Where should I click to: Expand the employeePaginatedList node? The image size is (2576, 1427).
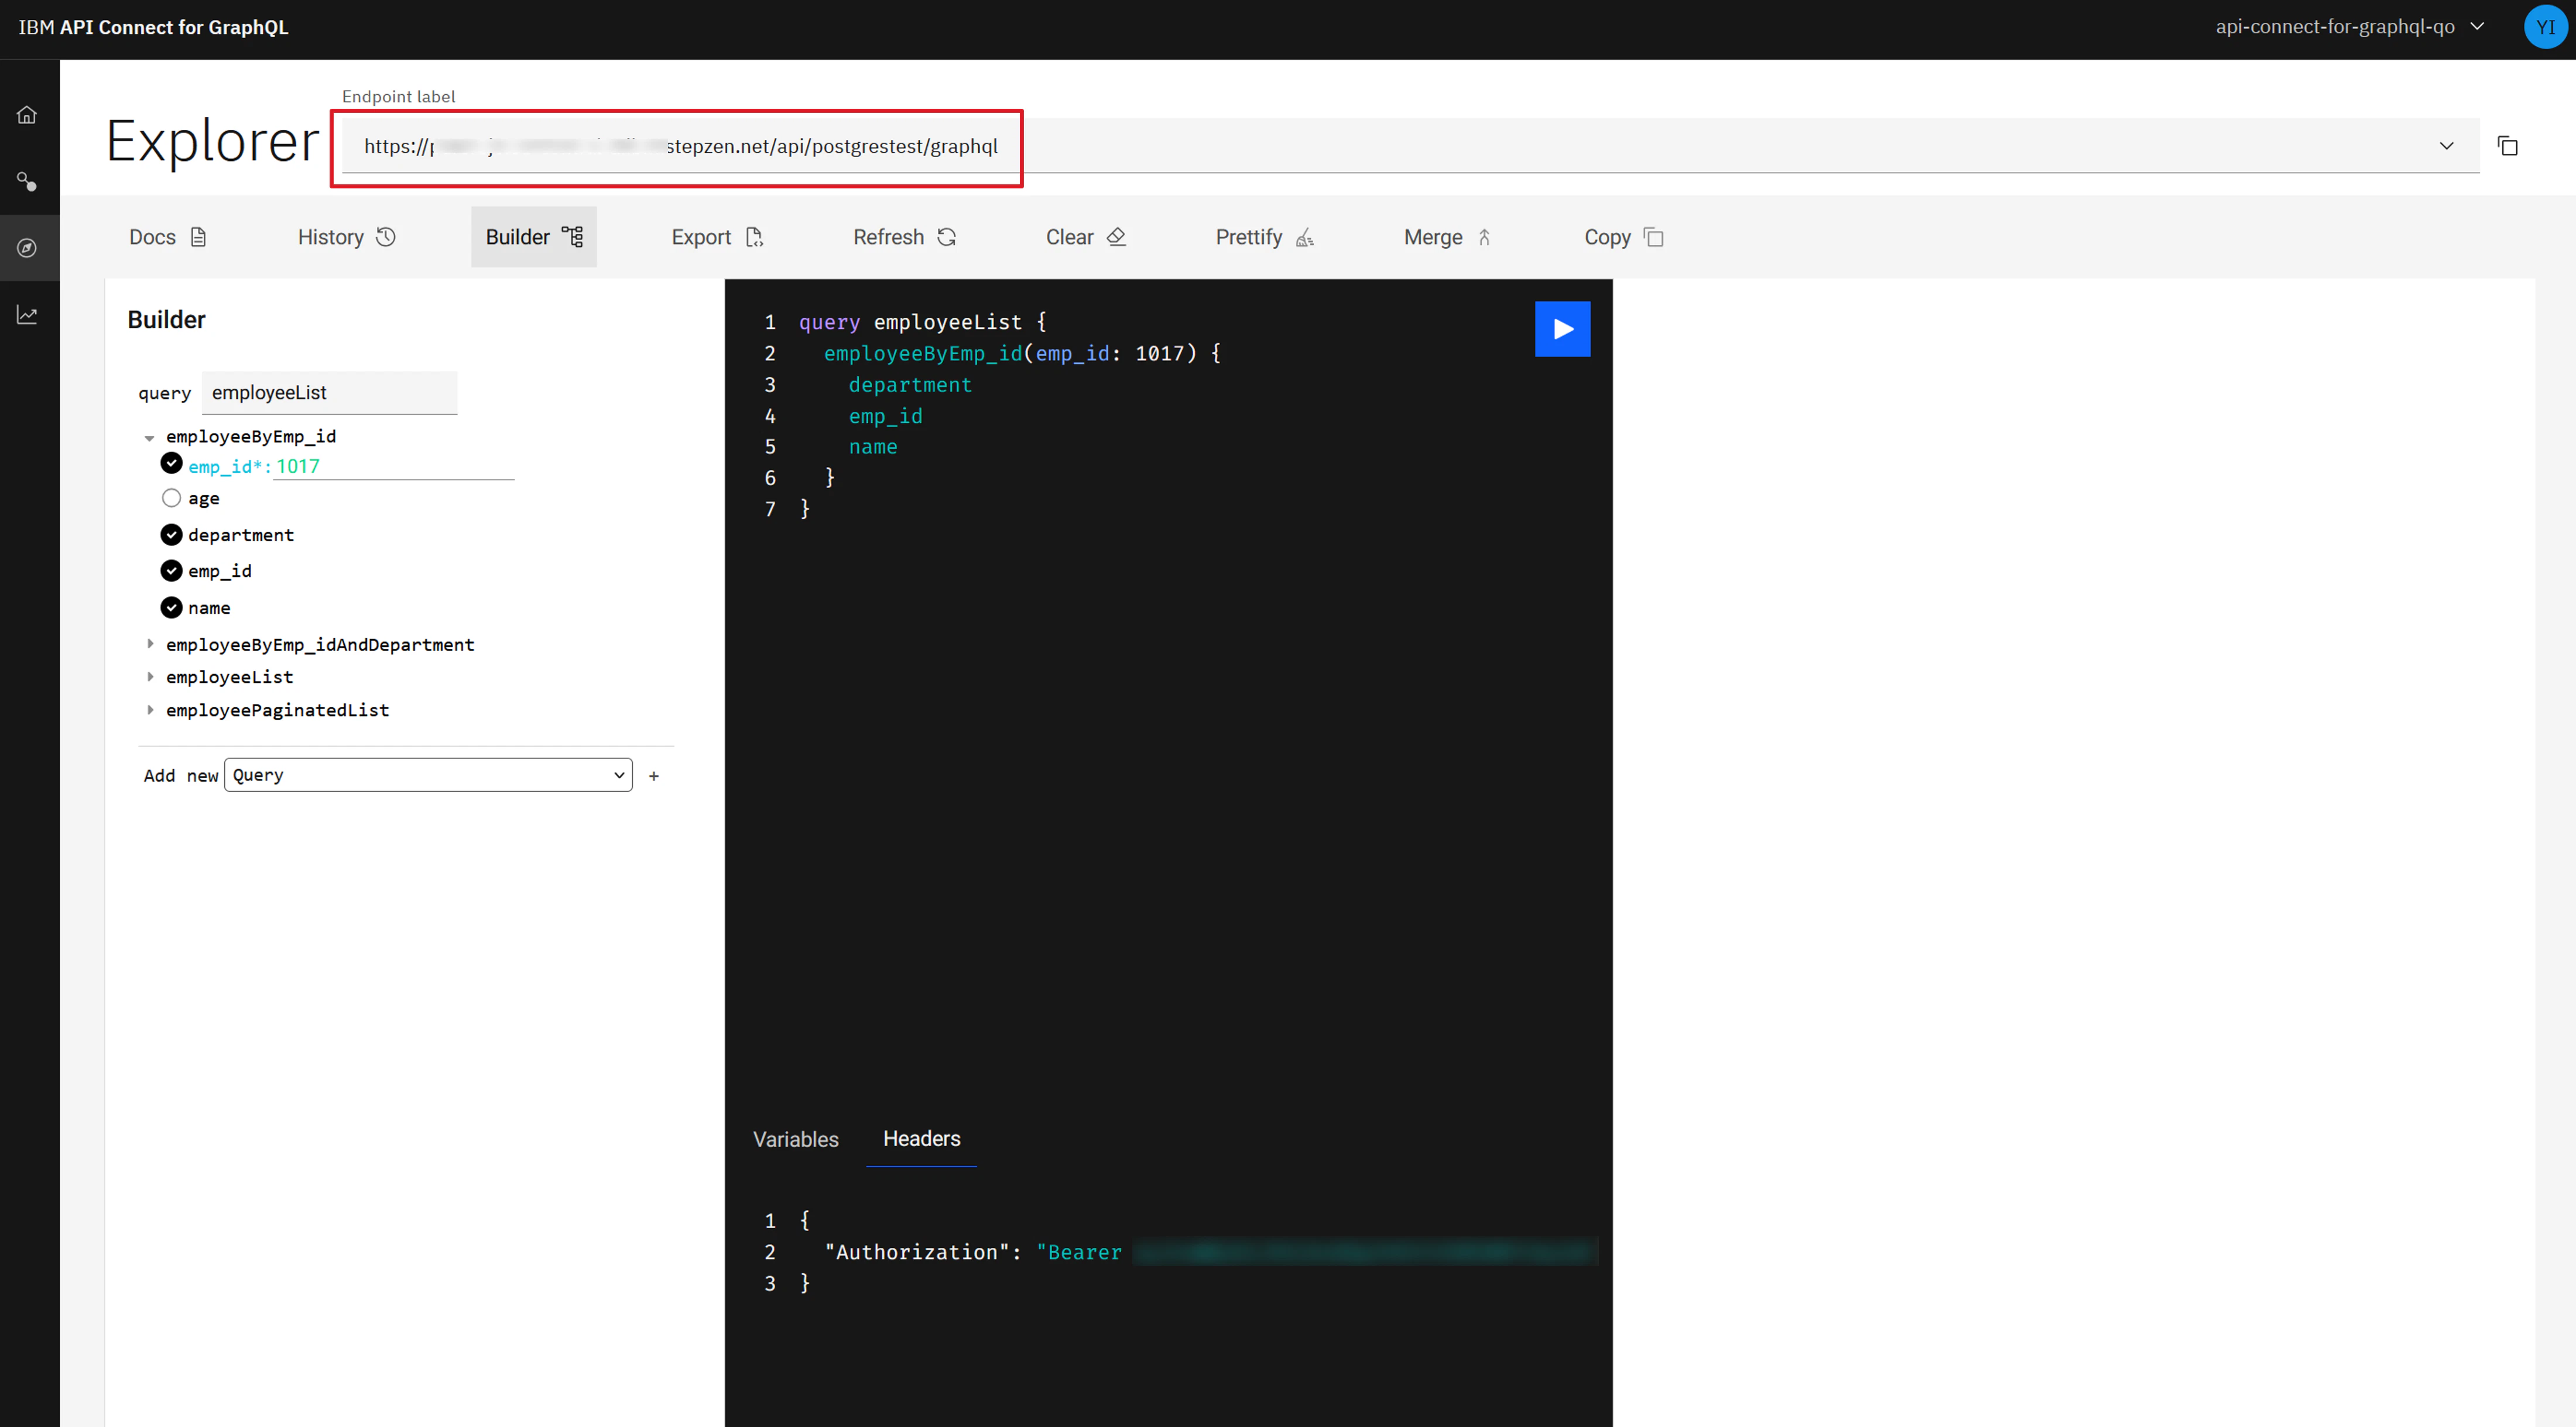[x=150, y=710]
